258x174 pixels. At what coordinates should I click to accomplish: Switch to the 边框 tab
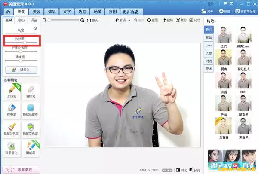click(82, 12)
